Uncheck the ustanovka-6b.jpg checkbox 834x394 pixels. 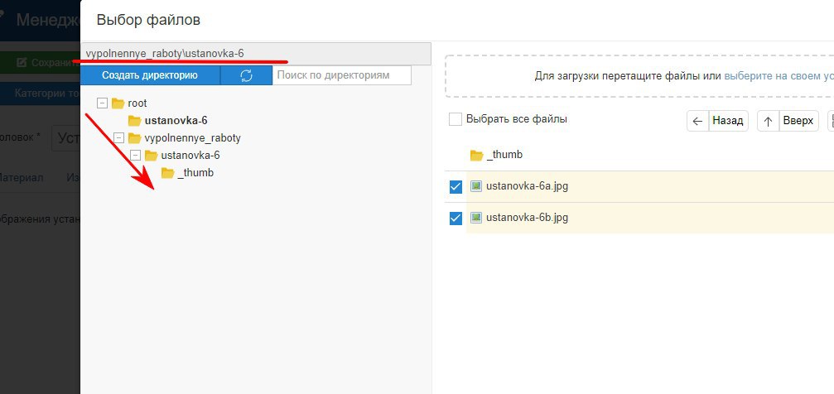click(x=456, y=219)
